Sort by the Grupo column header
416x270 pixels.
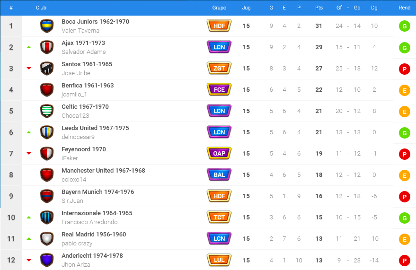tap(219, 8)
